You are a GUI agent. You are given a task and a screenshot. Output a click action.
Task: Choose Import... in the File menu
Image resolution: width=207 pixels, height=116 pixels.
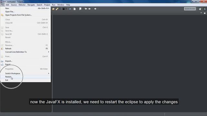pyautogui.click(x=26, y=61)
